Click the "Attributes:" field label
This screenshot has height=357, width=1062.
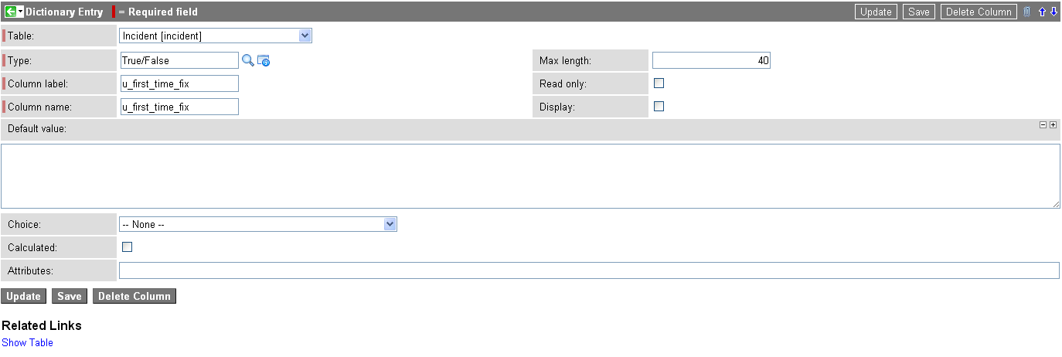click(x=30, y=270)
